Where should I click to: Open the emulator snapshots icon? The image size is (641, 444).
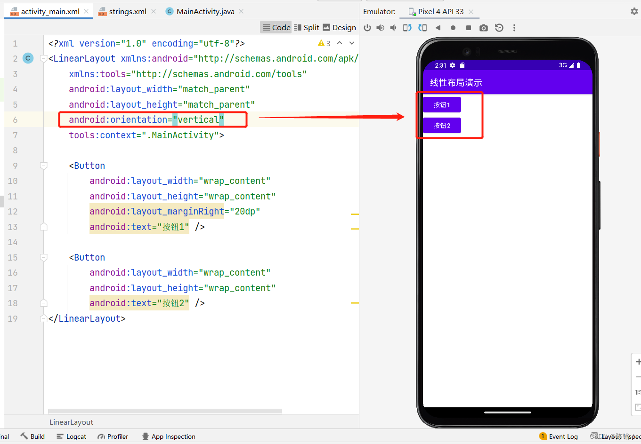(x=499, y=28)
